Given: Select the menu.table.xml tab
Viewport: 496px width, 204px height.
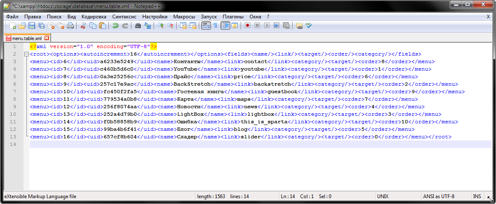Looking at the screenshot, I should coord(26,38).
